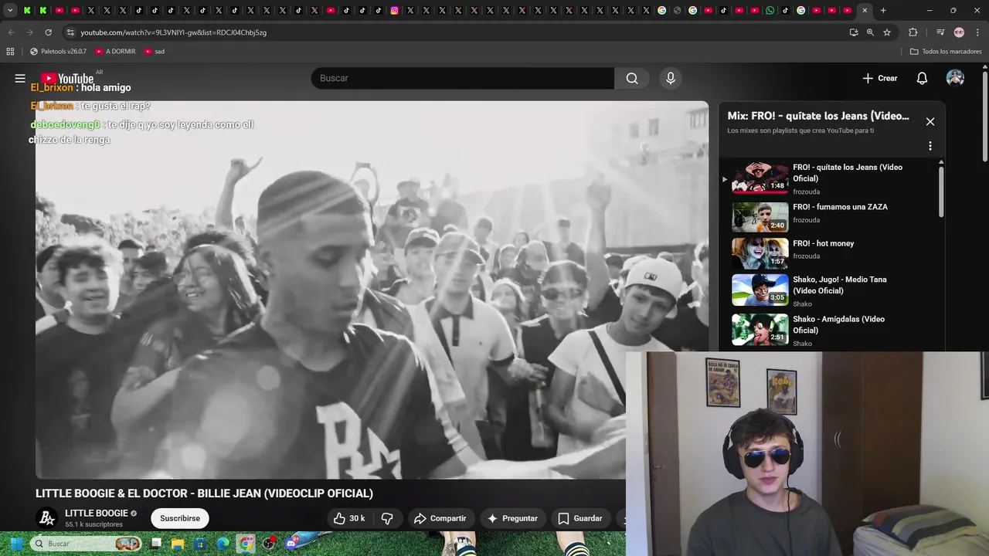Click the install app icon in address bar
989x556 pixels.
(x=854, y=32)
